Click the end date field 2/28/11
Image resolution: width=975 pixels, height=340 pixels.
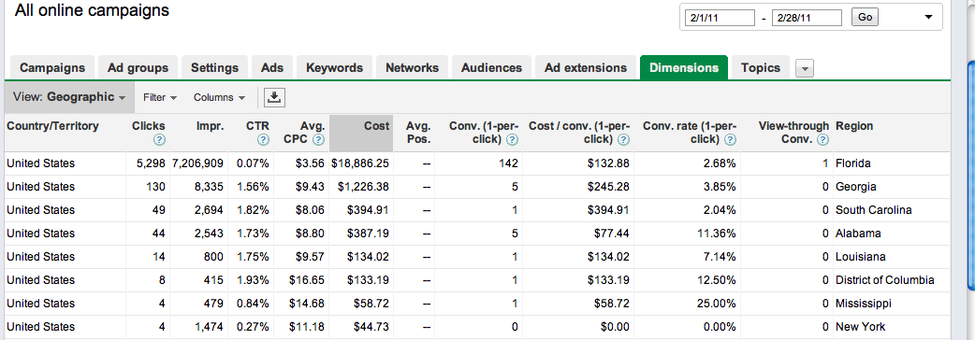[807, 18]
